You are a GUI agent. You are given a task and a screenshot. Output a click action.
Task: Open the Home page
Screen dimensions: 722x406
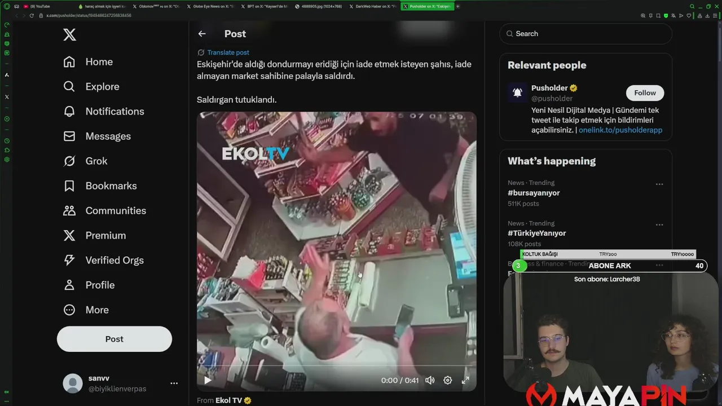point(88,62)
